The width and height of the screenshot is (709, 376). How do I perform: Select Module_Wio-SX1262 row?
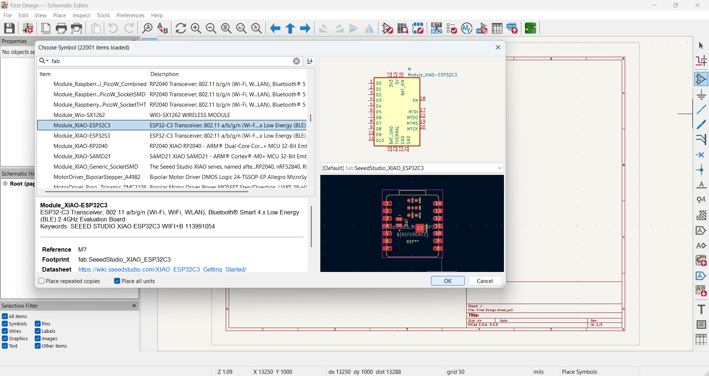click(x=172, y=115)
